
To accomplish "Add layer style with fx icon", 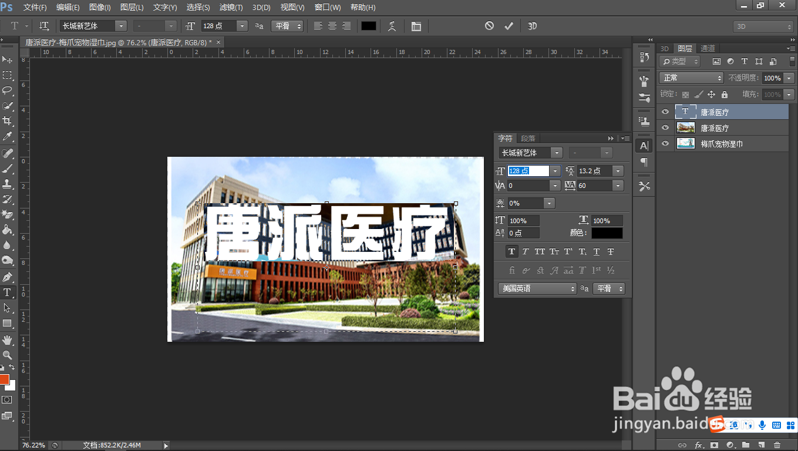I will click(x=699, y=445).
